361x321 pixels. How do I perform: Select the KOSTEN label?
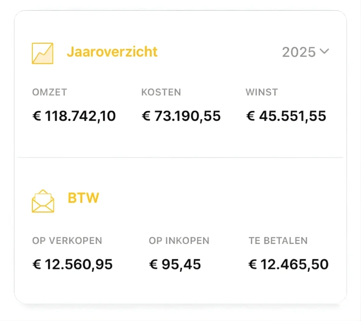pos(161,92)
